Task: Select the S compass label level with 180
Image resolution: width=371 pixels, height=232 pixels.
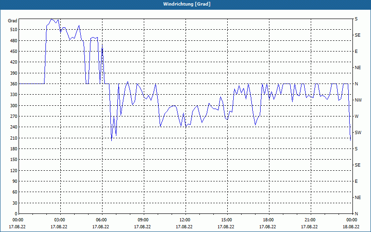Action: (x=356, y=148)
